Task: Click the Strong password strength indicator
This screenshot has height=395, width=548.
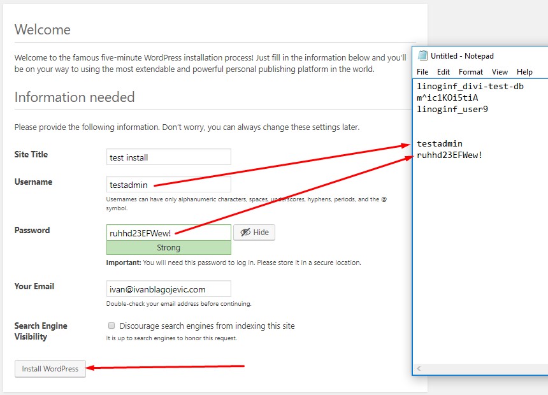Action: pos(168,247)
